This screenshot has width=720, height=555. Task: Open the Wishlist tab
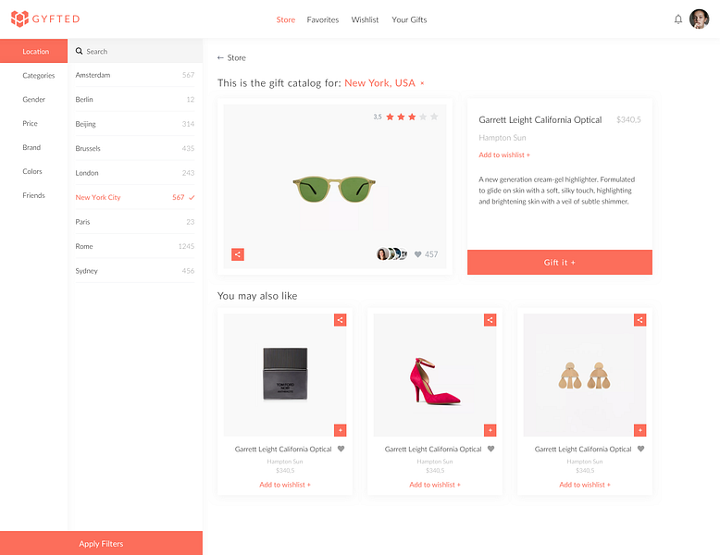pos(365,19)
